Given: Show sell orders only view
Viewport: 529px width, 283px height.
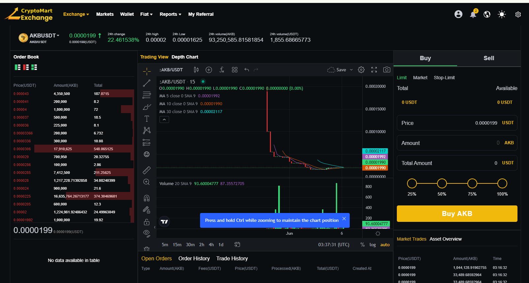Looking at the screenshot, I should pos(26,67).
